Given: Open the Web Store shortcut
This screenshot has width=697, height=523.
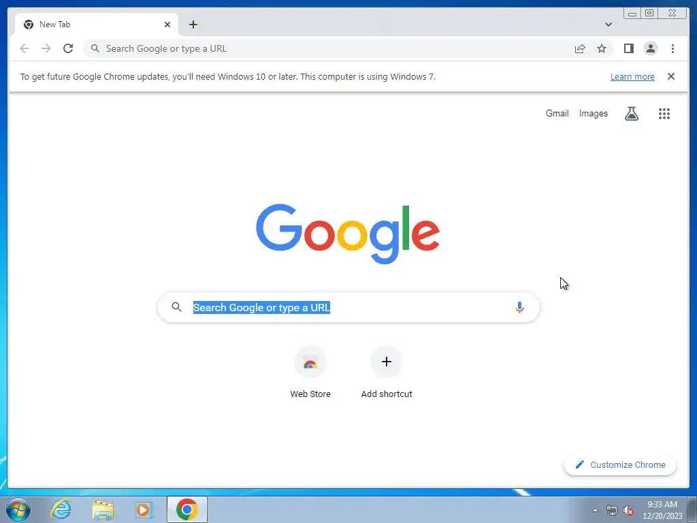Looking at the screenshot, I should tap(310, 373).
